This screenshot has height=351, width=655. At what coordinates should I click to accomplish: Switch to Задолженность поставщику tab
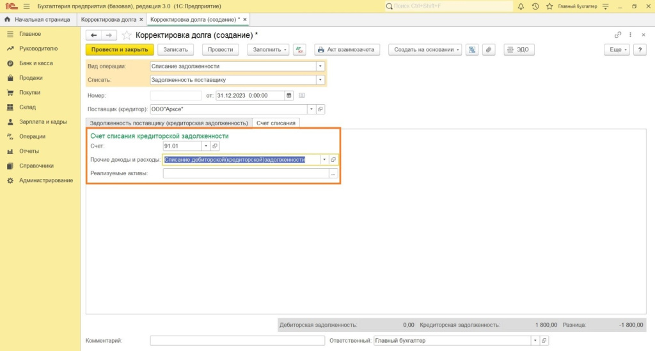(169, 123)
